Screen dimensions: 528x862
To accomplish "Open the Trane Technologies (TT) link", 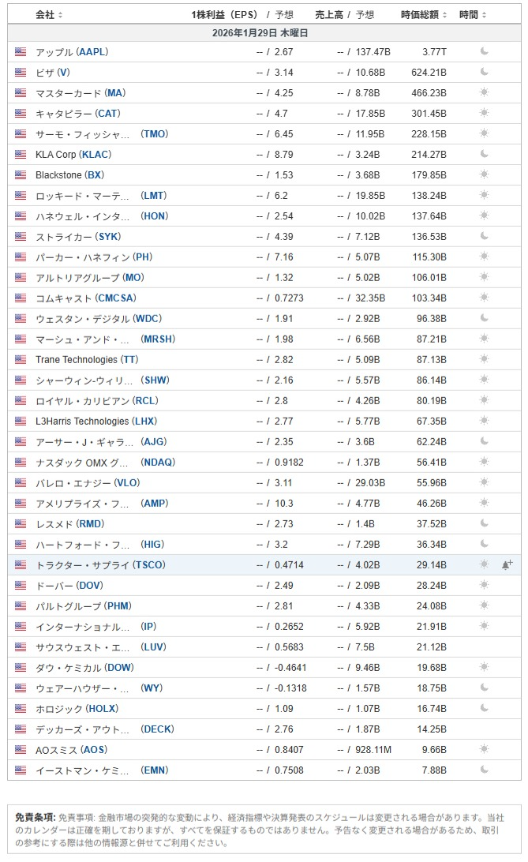I will (x=86, y=360).
